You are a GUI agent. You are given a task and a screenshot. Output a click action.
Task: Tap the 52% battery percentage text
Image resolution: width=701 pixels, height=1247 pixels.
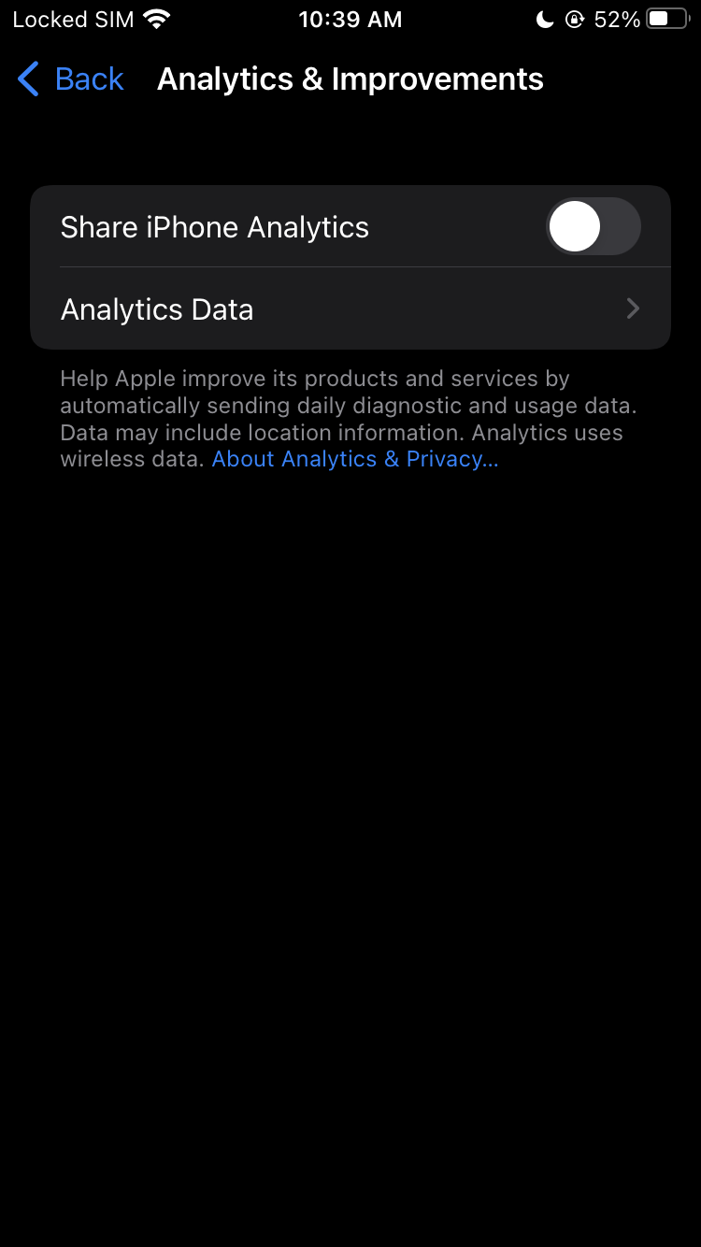617,19
